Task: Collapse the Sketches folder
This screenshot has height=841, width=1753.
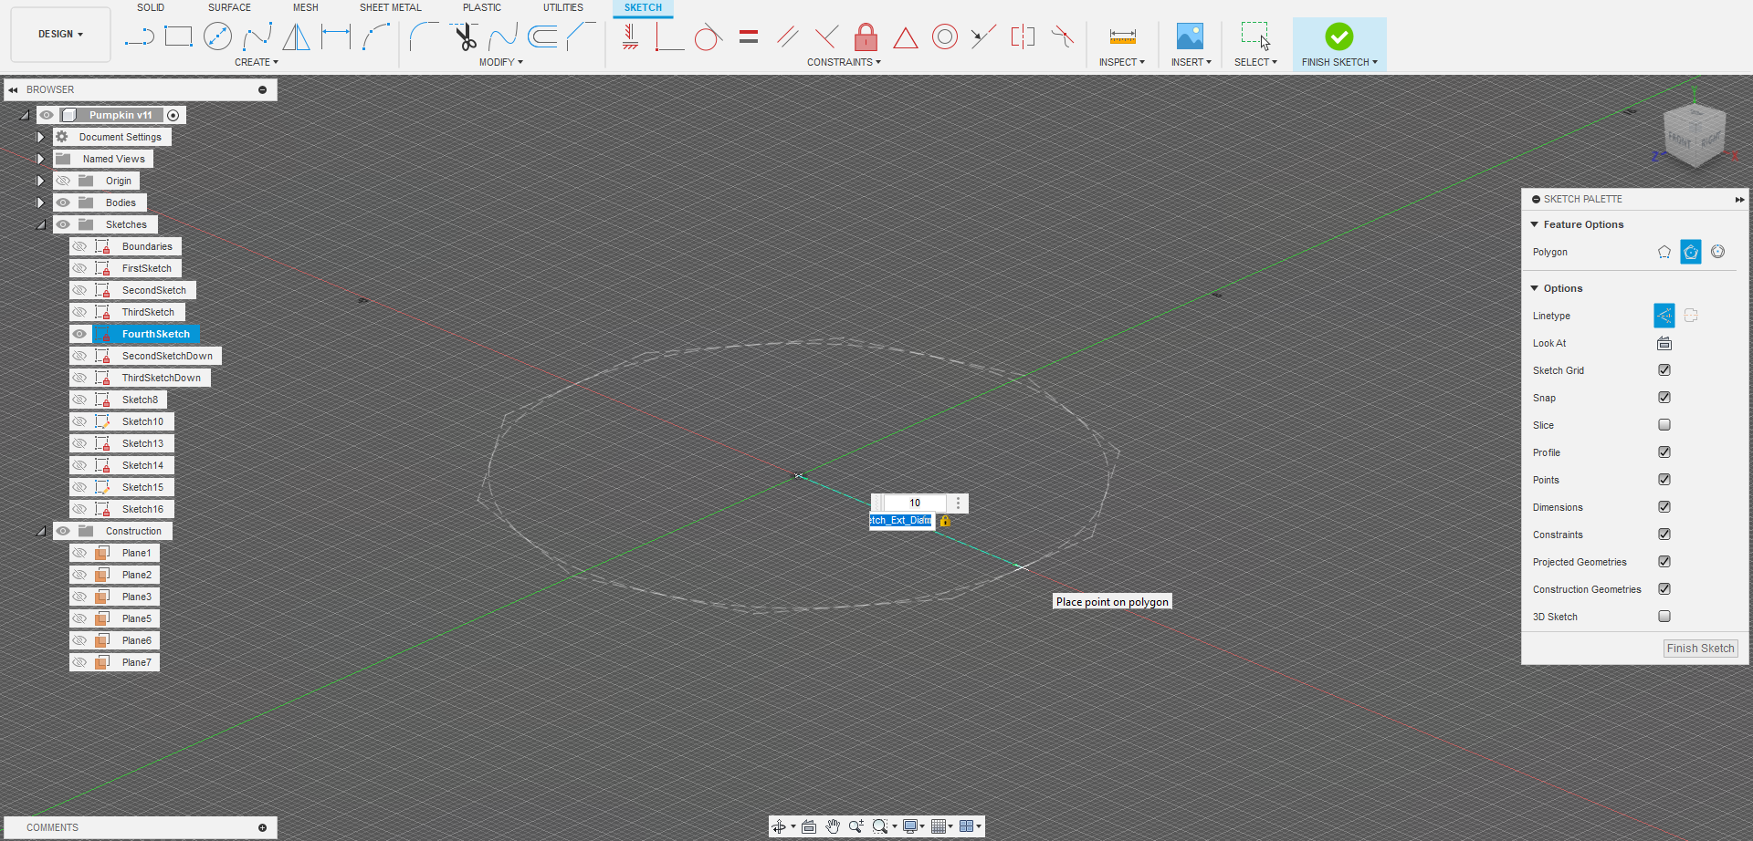Action: pos(40,224)
